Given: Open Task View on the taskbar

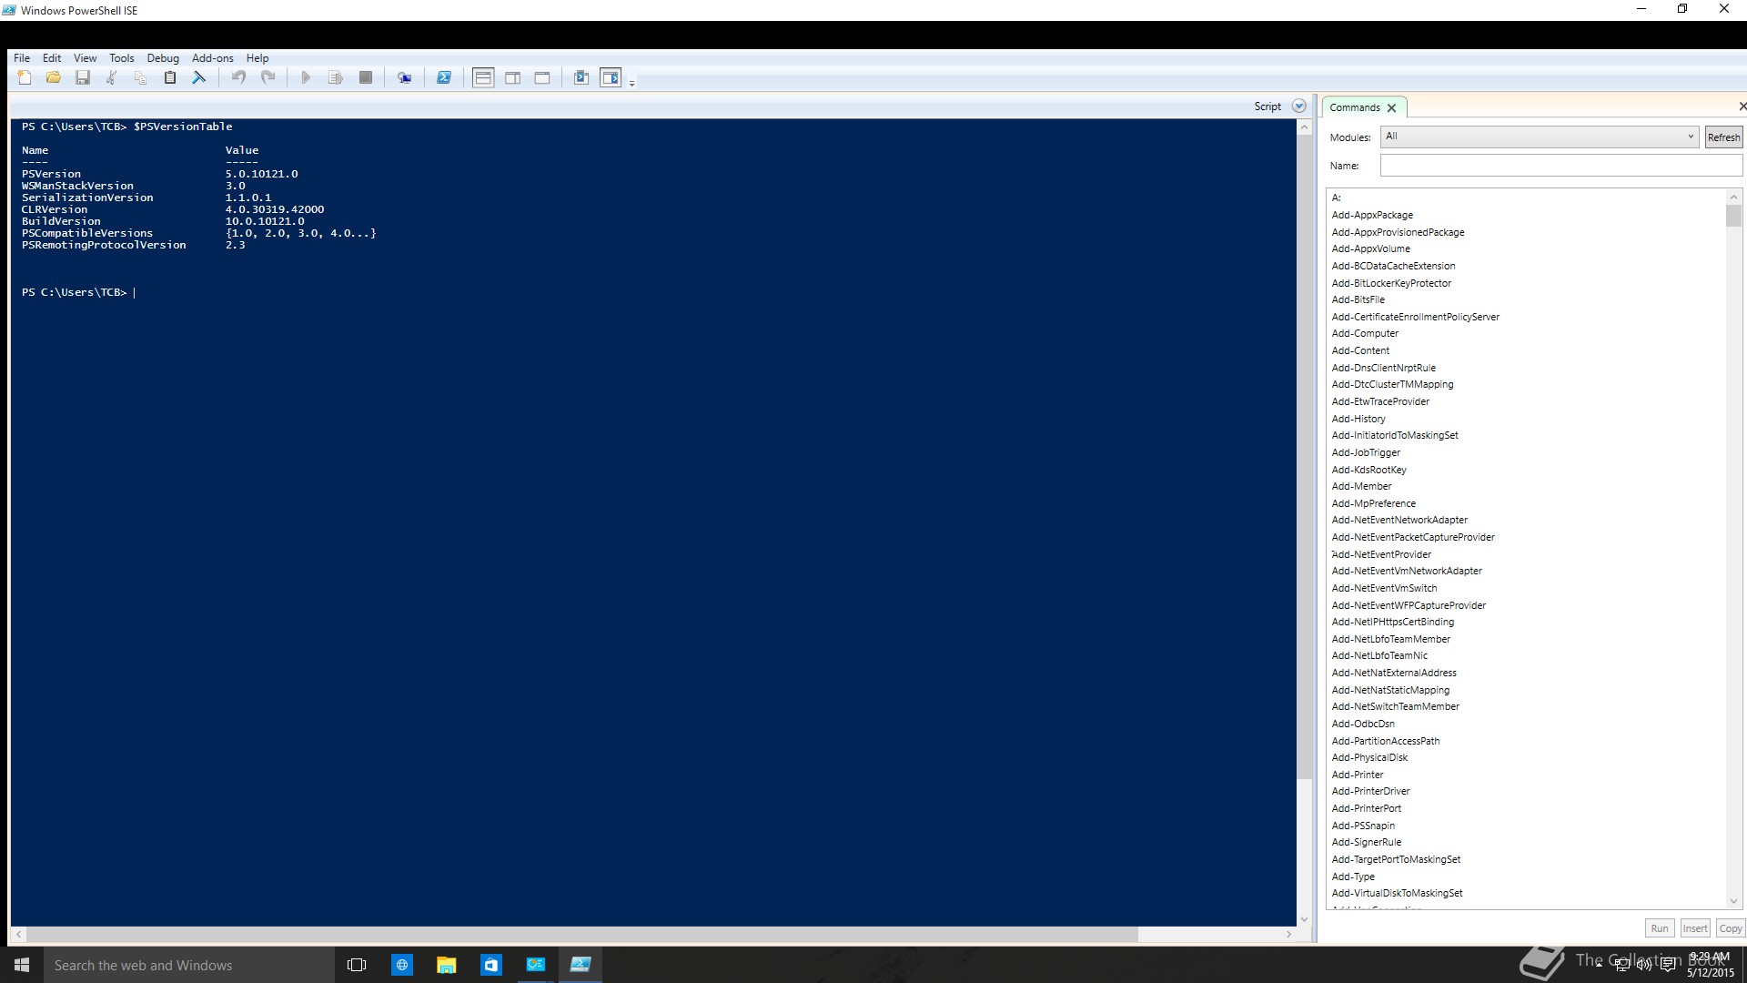Looking at the screenshot, I should (x=357, y=965).
